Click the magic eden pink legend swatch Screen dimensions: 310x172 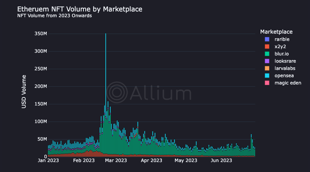(267, 83)
